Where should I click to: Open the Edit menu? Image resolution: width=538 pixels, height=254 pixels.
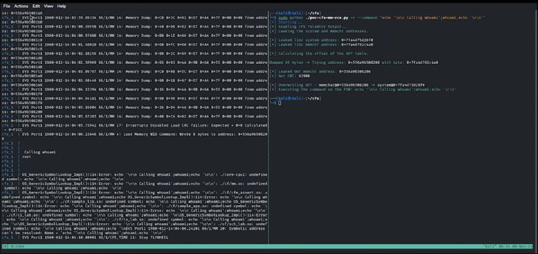pos(36,6)
